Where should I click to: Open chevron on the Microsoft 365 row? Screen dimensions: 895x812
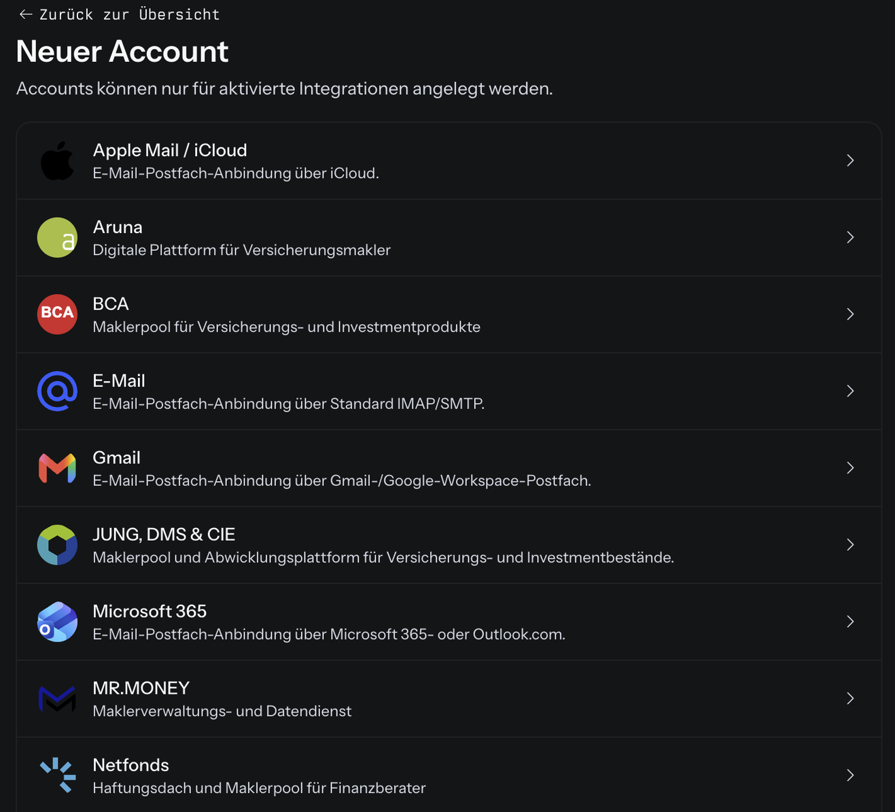tap(850, 621)
